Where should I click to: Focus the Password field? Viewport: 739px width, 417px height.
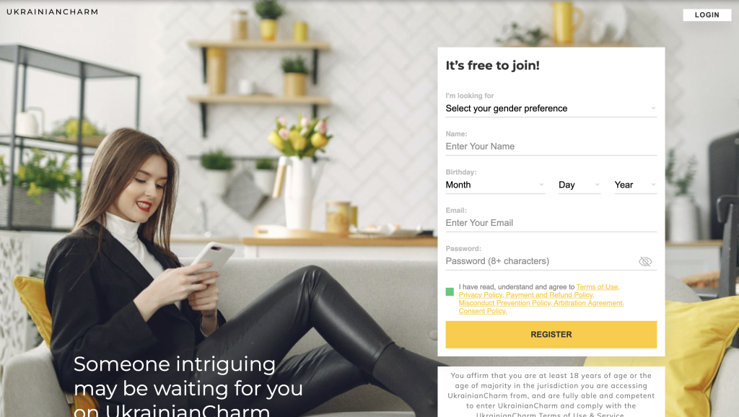[541, 261]
